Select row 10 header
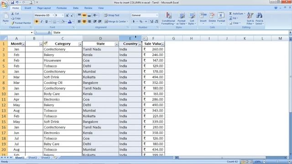292x164 pixels. coord(4,94)
